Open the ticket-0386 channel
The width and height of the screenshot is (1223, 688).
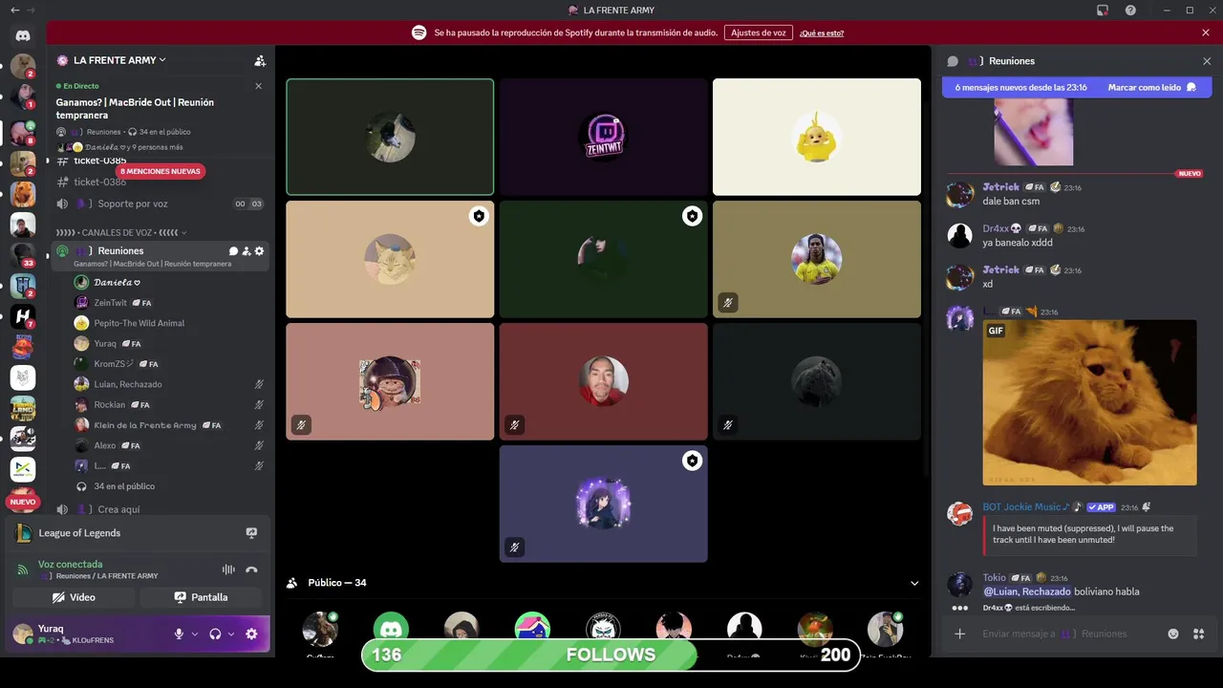(99, 182)
